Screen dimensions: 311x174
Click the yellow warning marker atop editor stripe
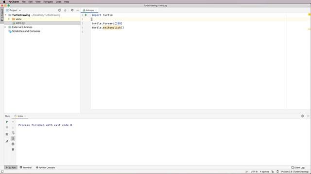point(309,14)
